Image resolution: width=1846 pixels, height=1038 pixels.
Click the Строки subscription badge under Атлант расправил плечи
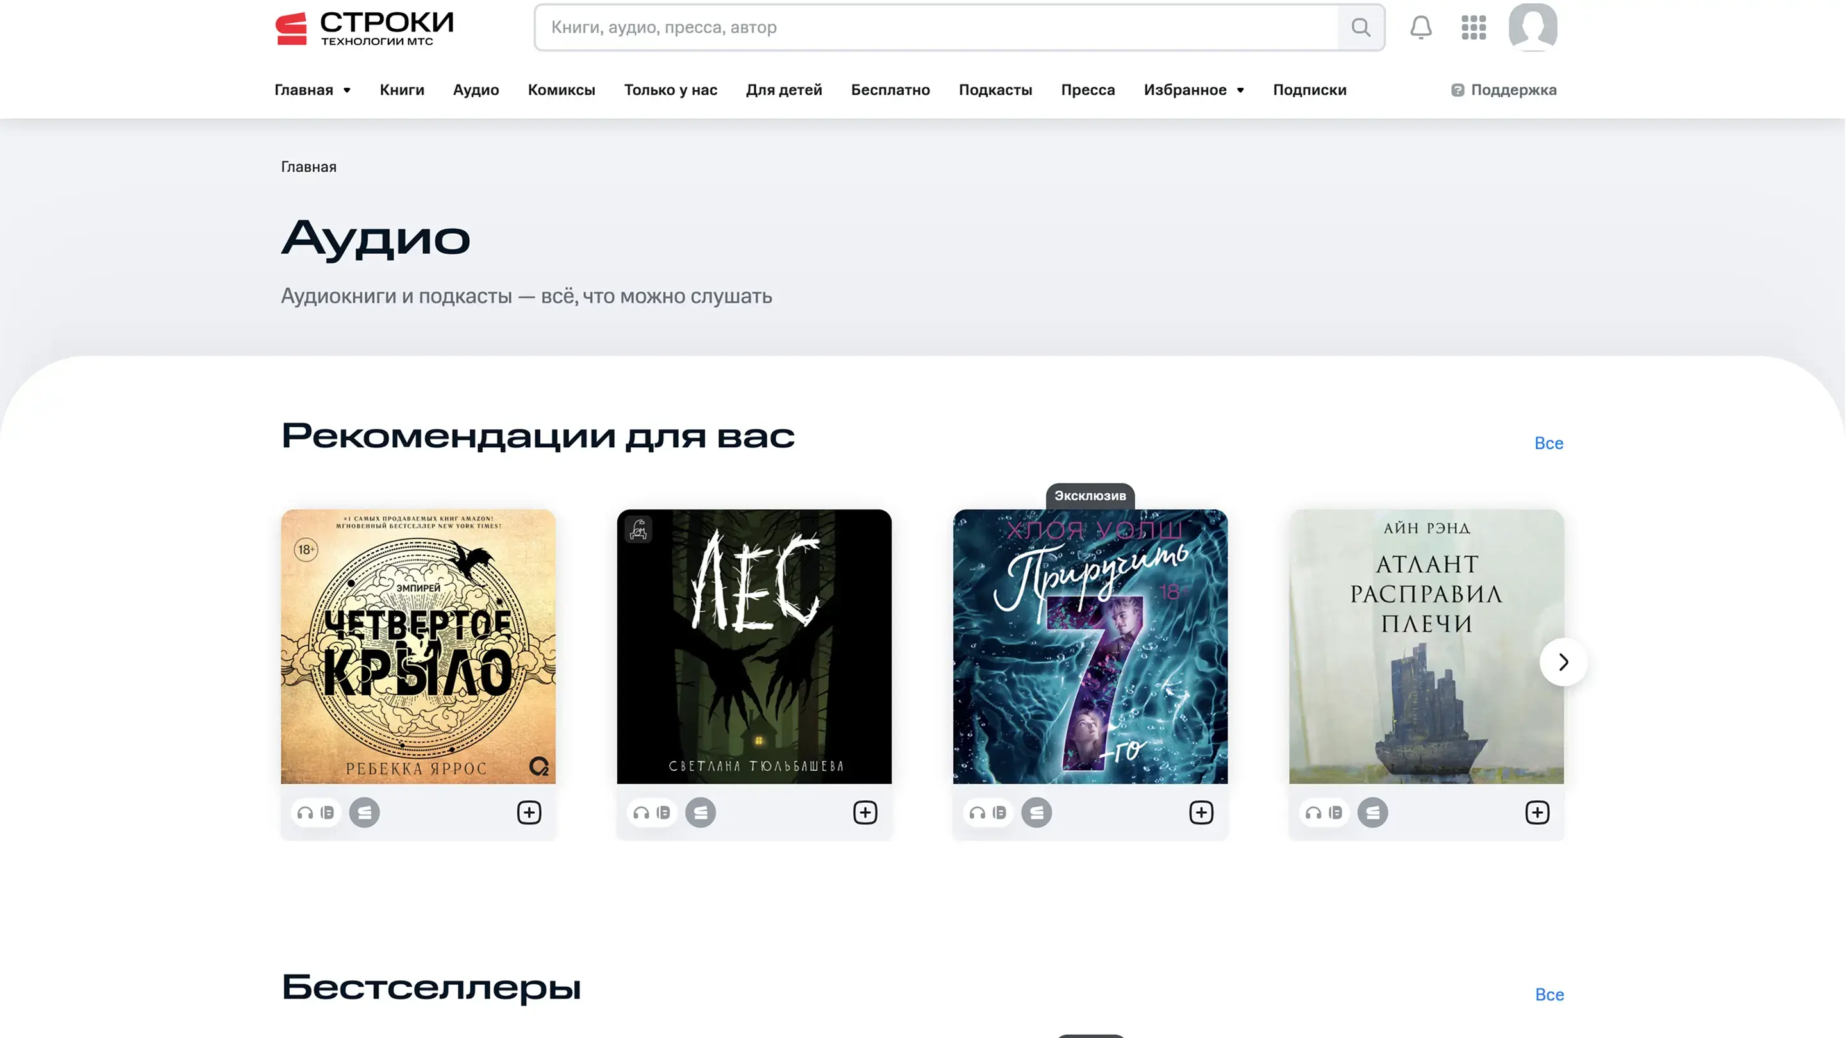pos(1372,812)
